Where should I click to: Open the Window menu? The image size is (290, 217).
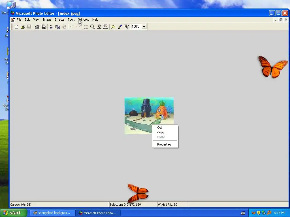[84, 19]
